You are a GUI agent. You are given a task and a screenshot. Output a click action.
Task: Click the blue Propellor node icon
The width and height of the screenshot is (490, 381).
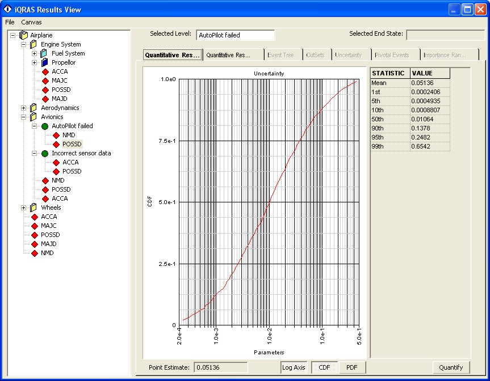coord(44,62)
